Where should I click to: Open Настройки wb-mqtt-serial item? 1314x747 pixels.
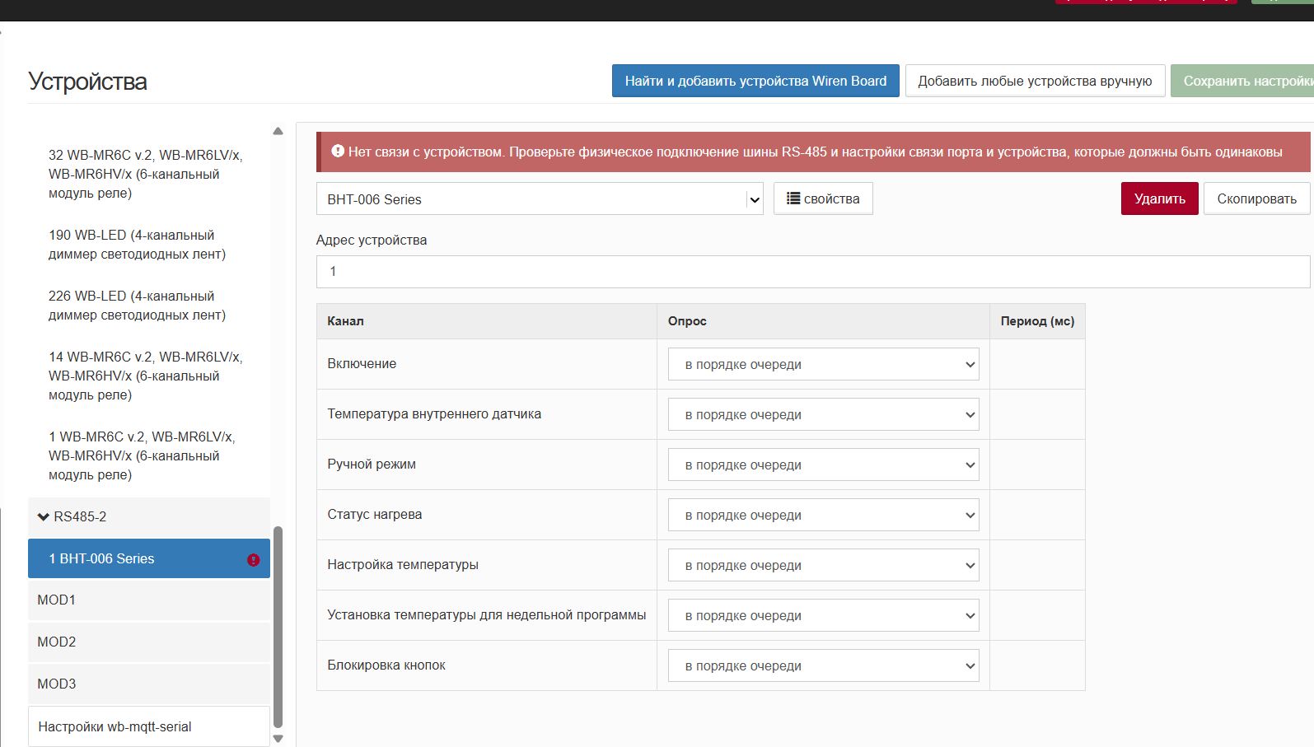[x=148, y=726]
